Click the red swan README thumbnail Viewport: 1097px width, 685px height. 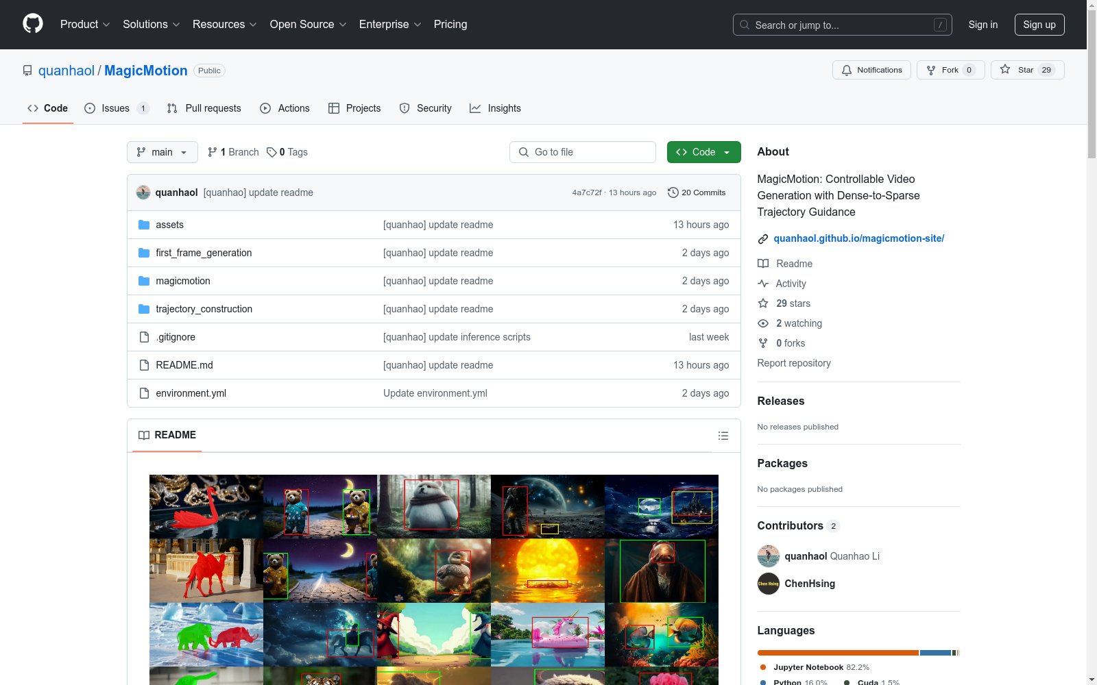point(206,506)
